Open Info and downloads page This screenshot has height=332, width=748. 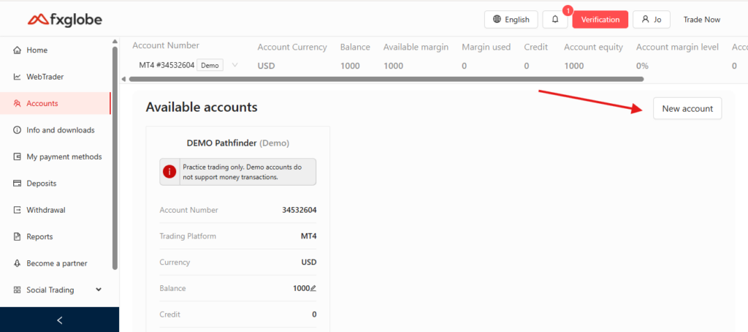(x=55, y=130)
